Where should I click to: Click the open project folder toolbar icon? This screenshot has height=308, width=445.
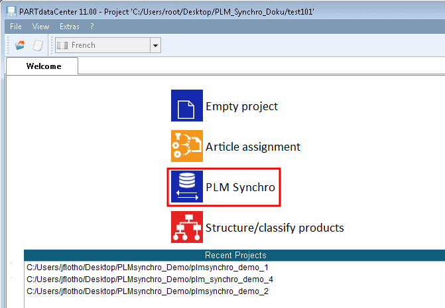click(21, 45)
